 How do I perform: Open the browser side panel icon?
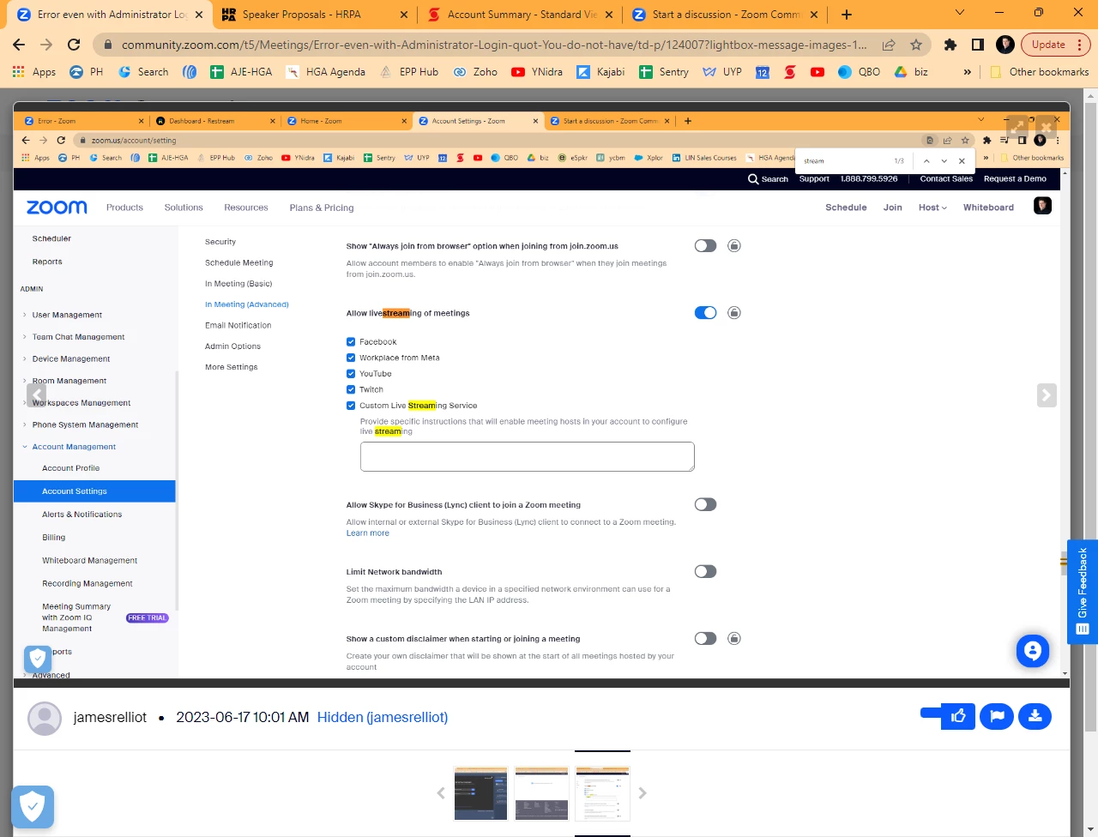978,45
